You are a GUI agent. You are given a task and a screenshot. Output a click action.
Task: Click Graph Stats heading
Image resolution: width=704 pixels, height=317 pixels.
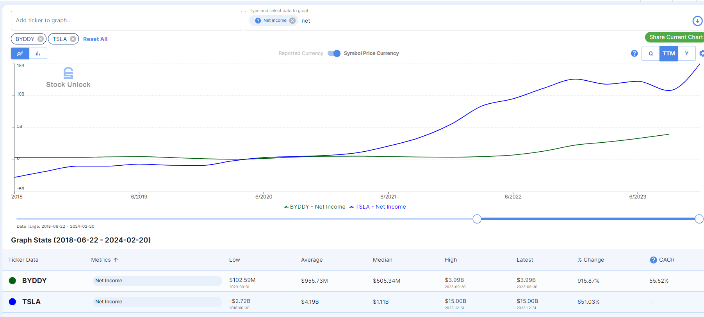pyautogui.click(x=81, y=240)
